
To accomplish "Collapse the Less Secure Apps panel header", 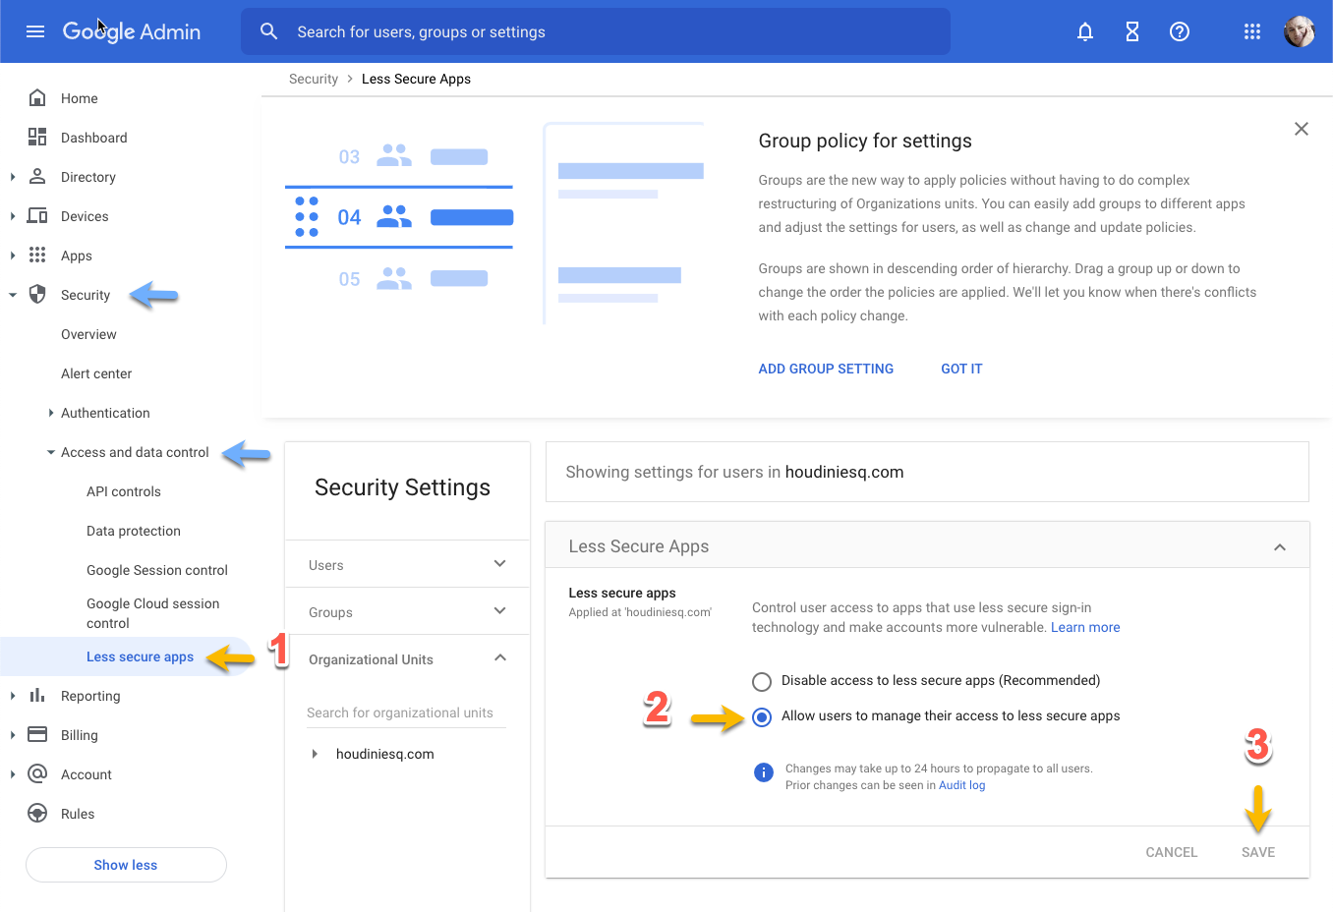I will (1280, 547).
